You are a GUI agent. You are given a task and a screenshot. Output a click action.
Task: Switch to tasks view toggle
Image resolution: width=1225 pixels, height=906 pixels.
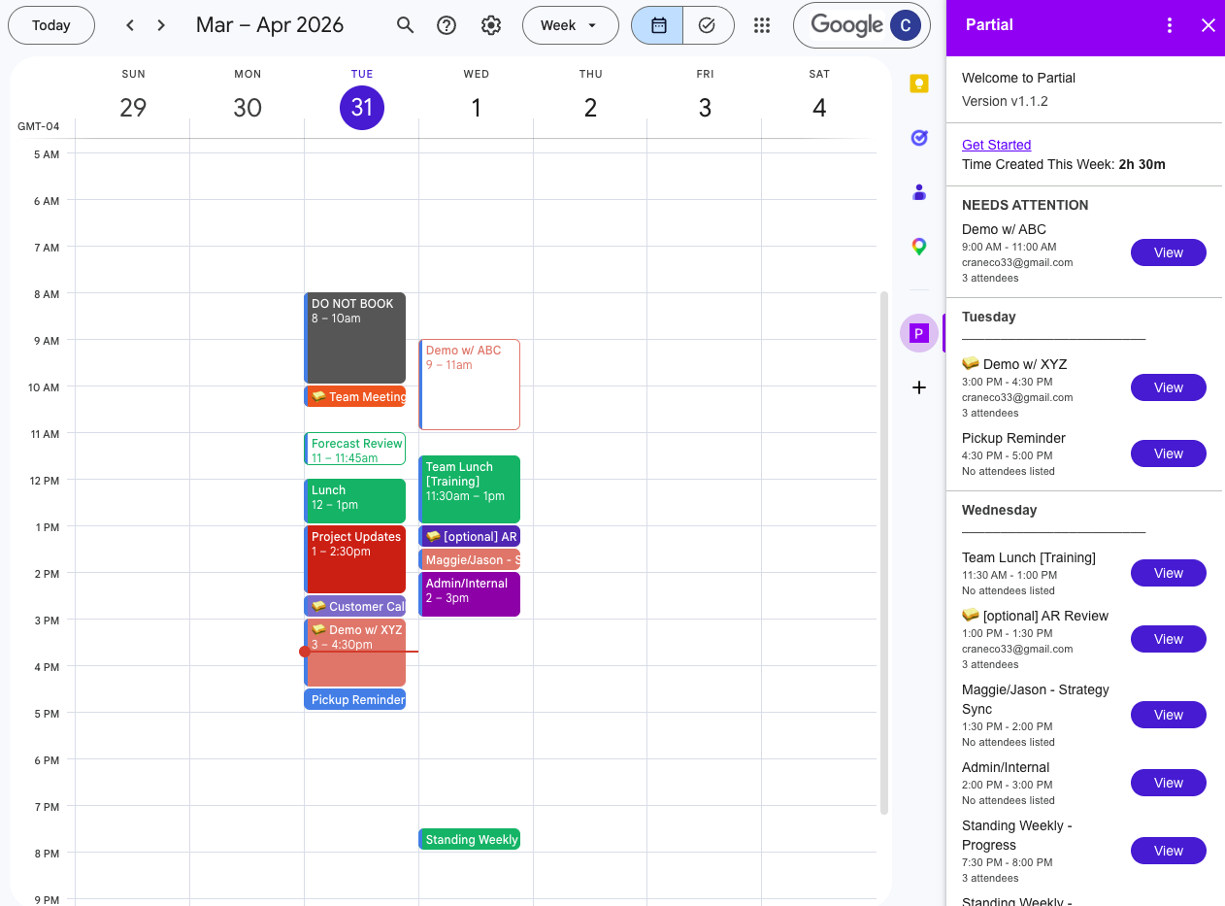tap(708, 25)
